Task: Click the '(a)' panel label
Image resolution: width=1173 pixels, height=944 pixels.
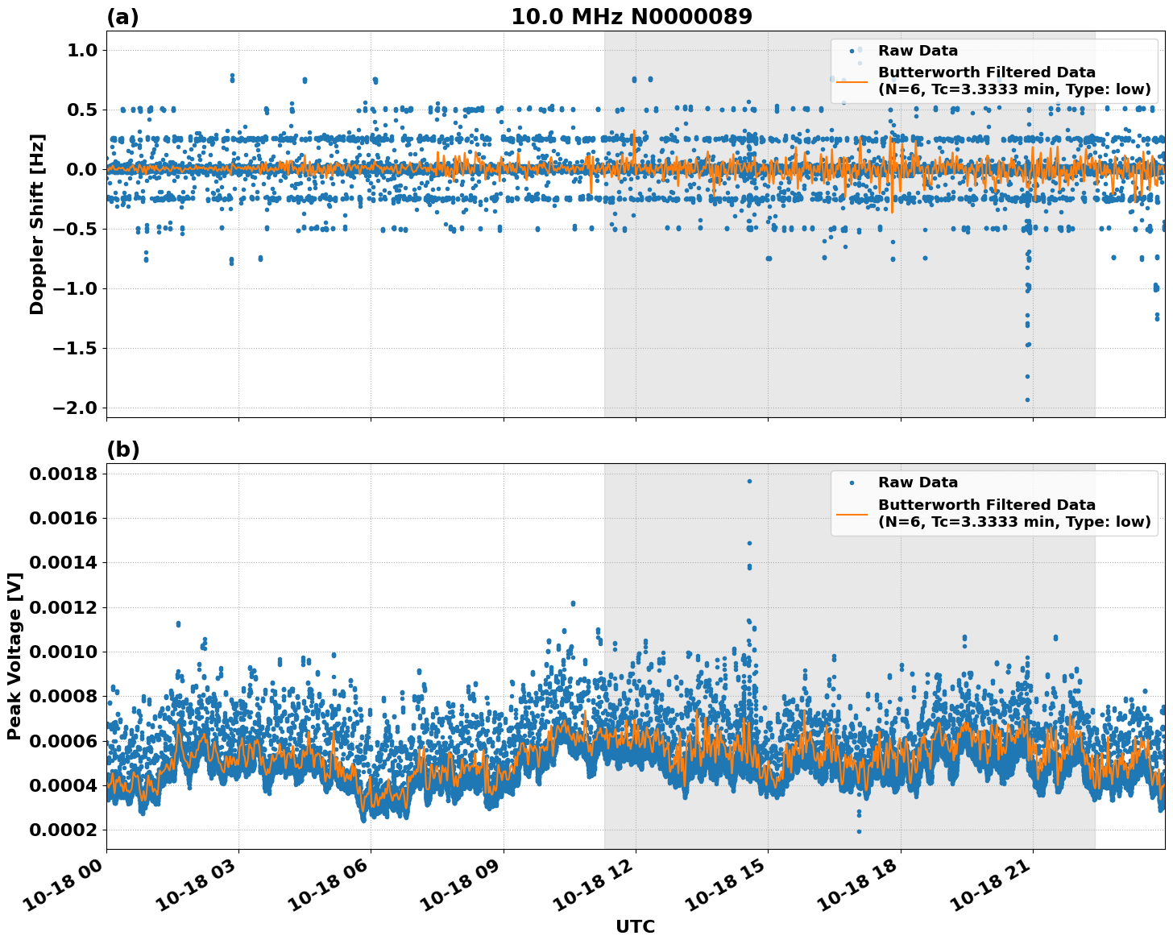Action: coord(122,17)
